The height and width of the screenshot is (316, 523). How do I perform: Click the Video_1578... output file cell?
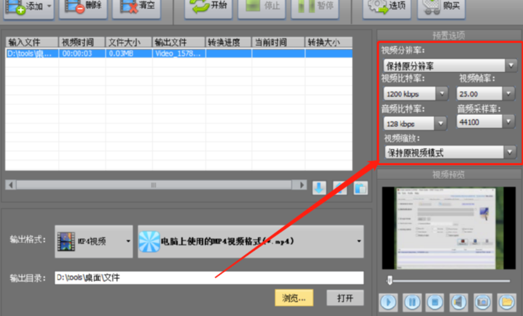[179, 54]
